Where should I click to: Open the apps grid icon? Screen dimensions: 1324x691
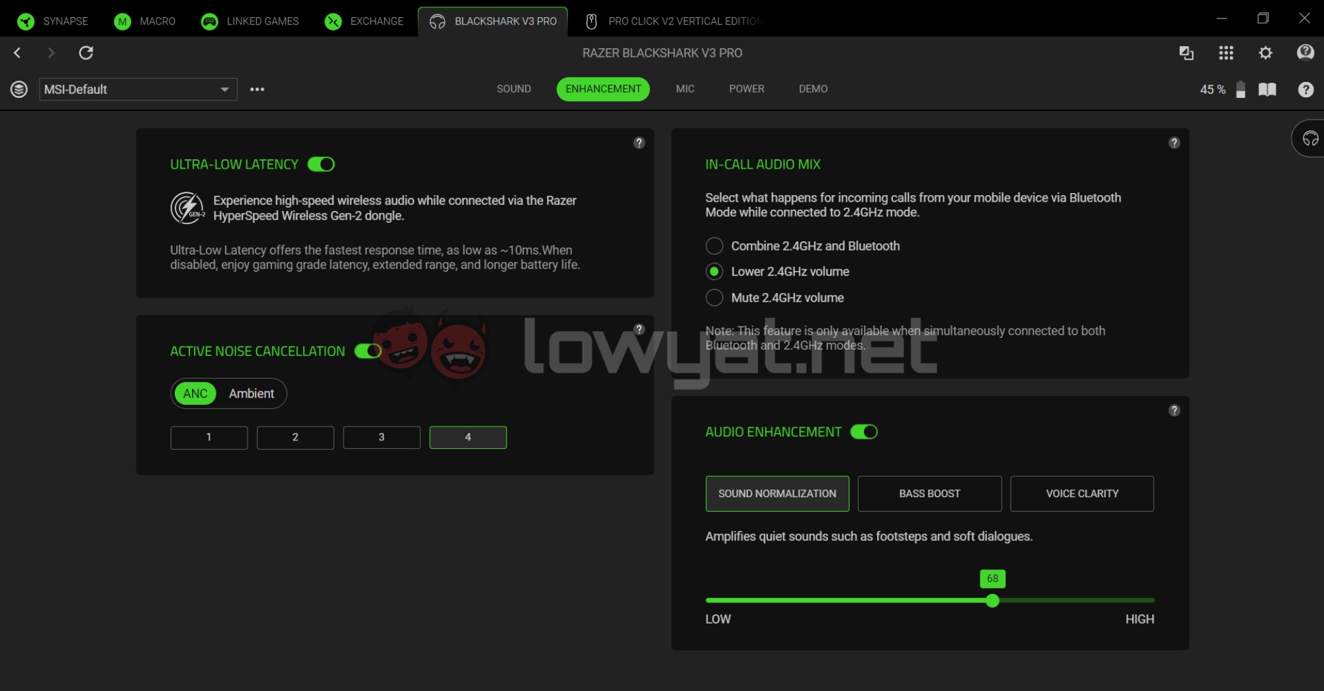click(x=1226, y=53)
